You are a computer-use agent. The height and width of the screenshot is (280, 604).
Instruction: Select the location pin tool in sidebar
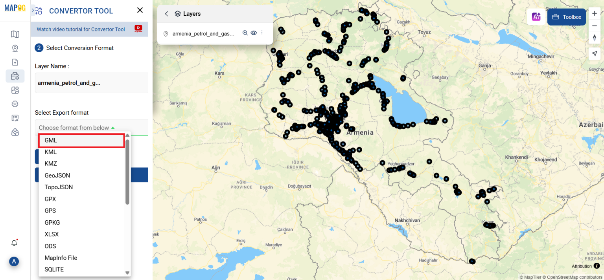(x=15, y=48)
